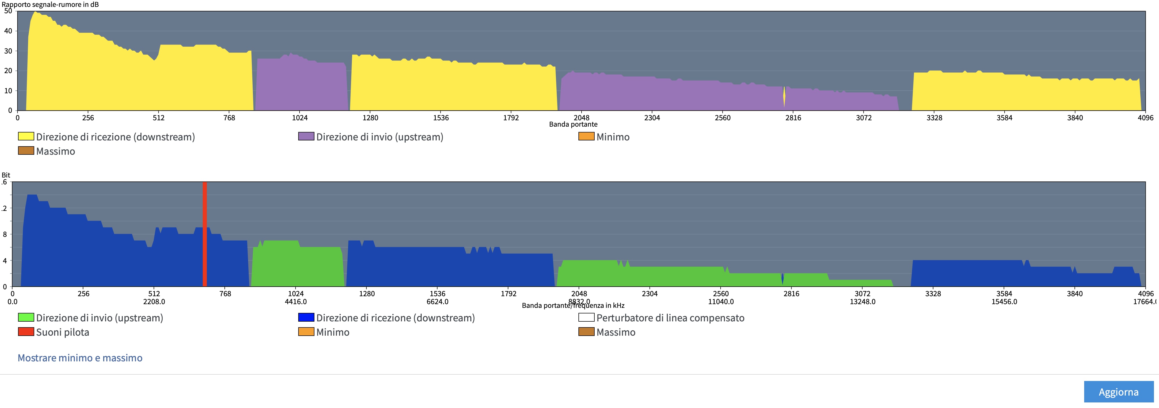Click the 'Banda portante' axis label of SNR chart
The width and height of the screenshot is (1159, 408).
tap(573, 125)
